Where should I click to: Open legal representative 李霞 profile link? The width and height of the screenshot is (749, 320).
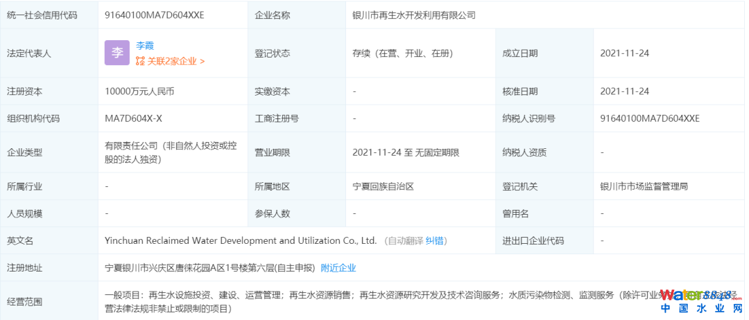144,45
